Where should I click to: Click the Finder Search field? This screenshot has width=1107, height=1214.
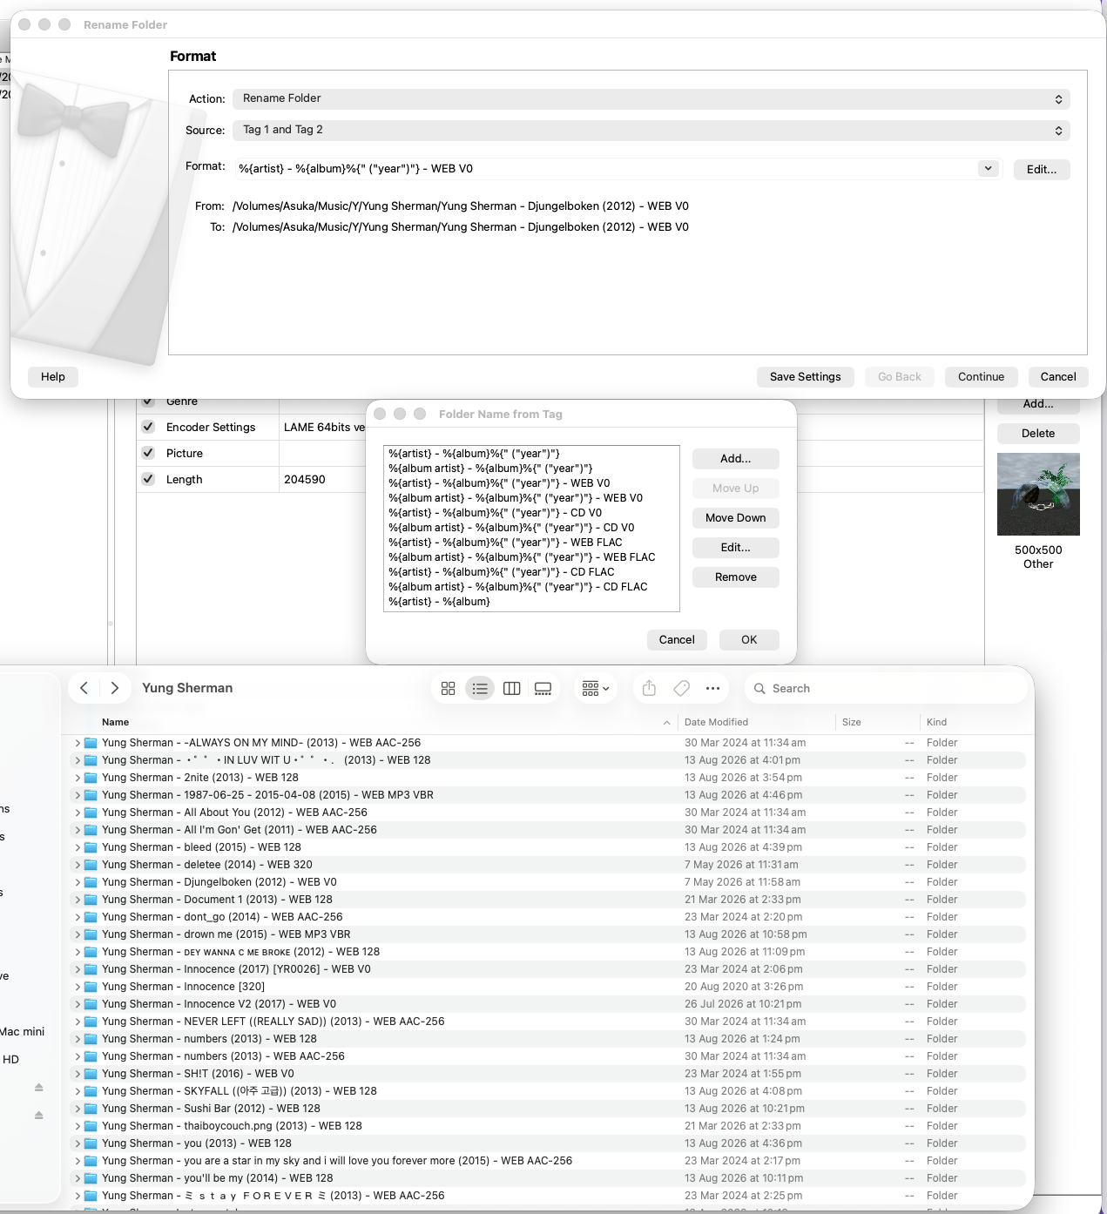tap(887, 688)
